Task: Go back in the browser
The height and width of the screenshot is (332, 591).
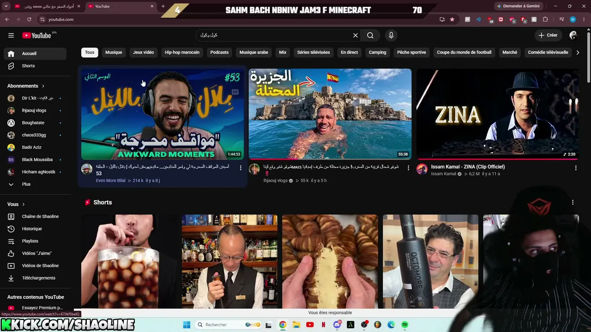Action: tap(7, 19)
